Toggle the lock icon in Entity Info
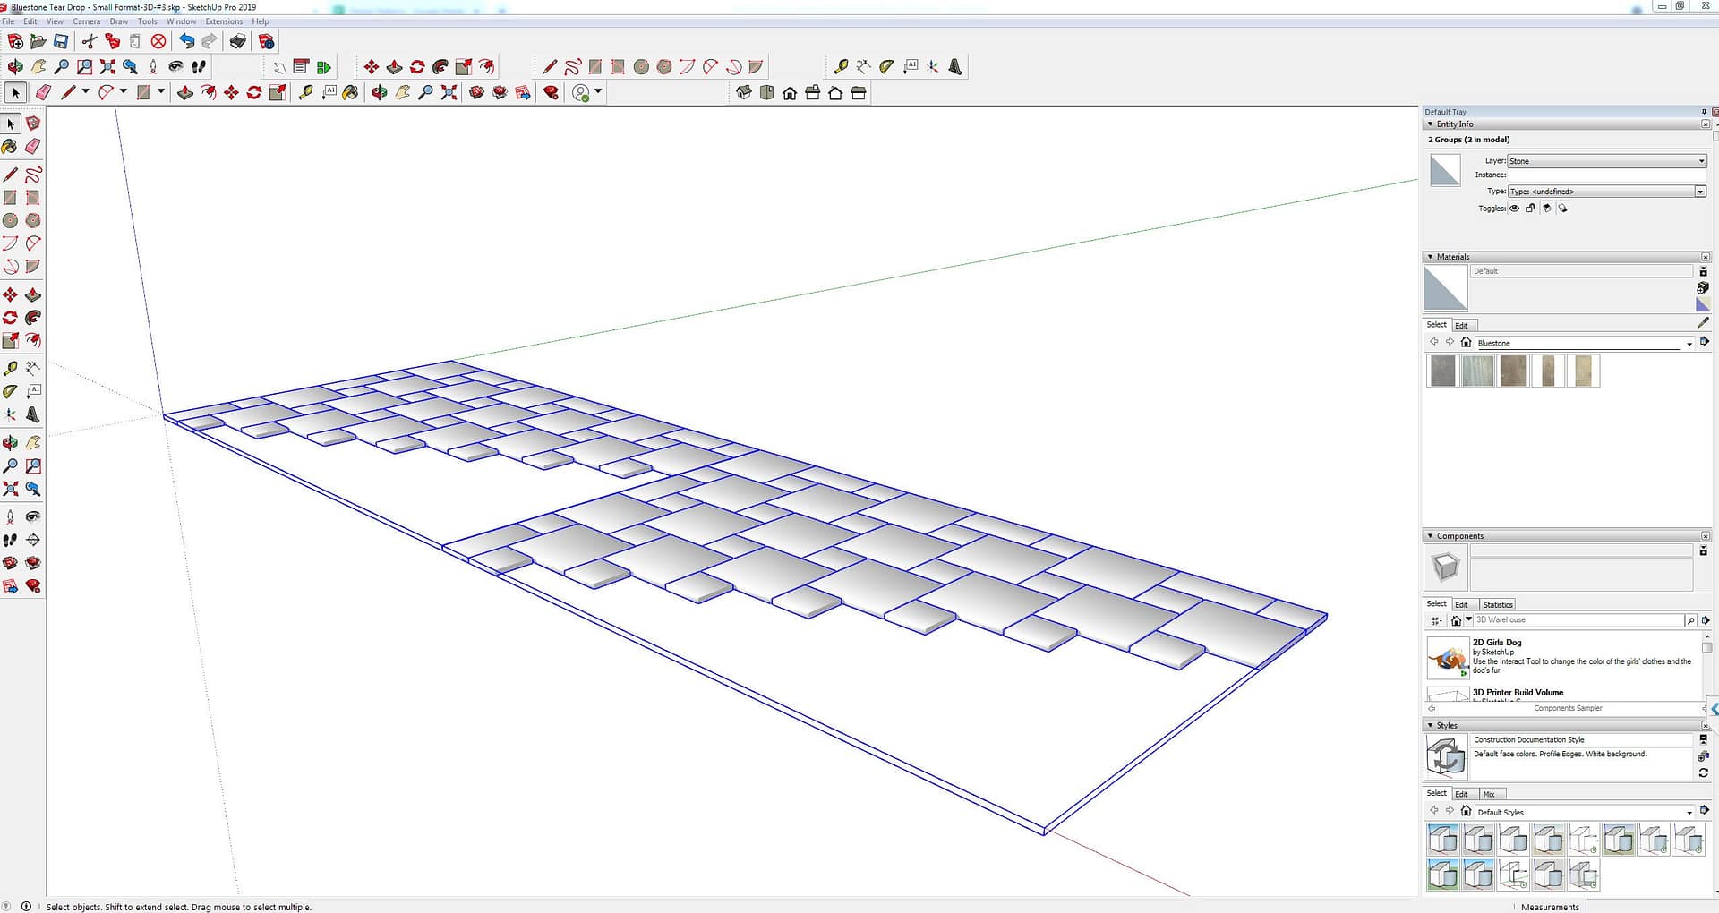Viewport: 1719px width, 913px height. (x=1531, y=209)
